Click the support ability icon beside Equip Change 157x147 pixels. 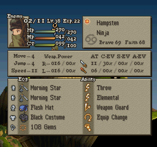click(x=88, y=118)
